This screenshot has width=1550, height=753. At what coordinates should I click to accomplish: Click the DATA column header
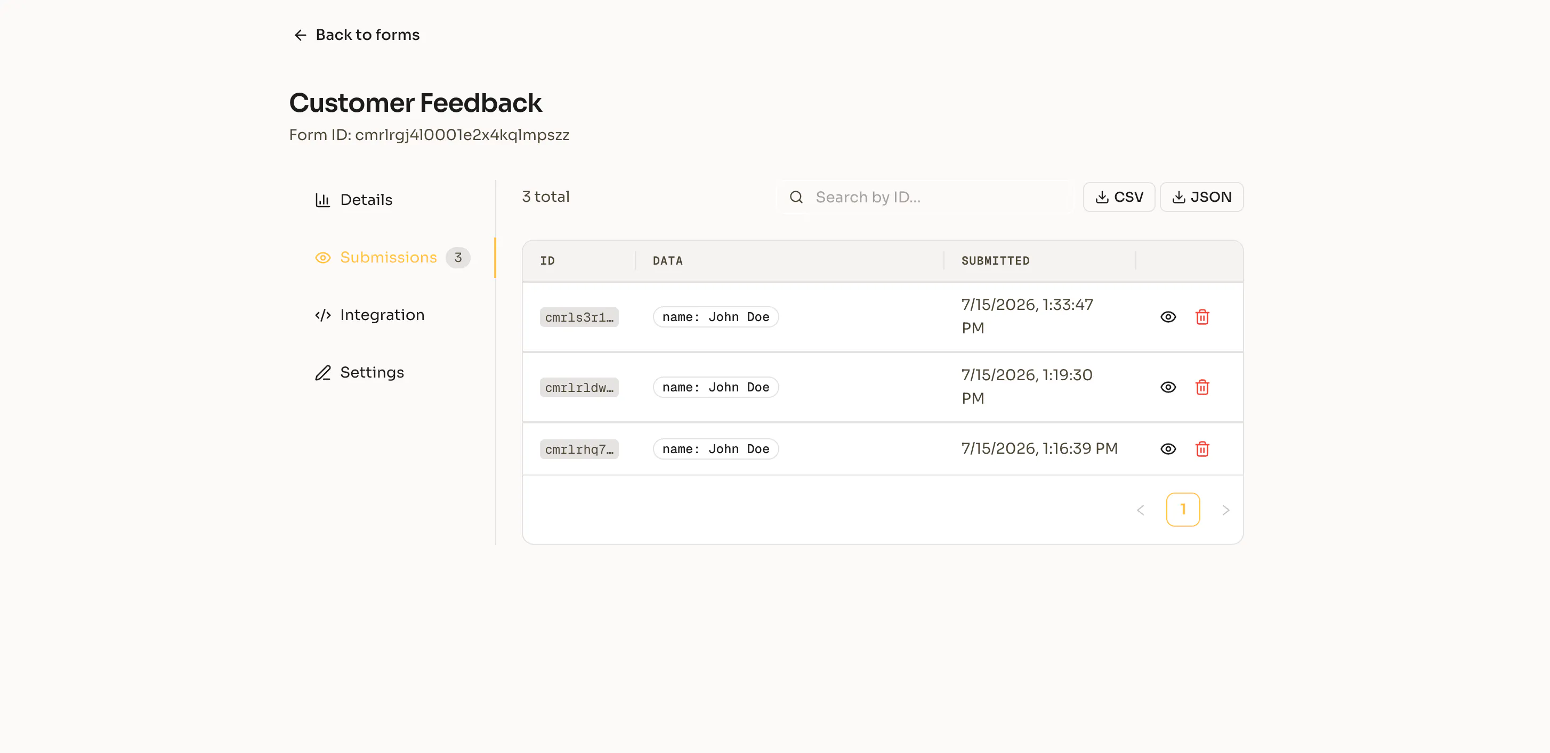point(667,261)
